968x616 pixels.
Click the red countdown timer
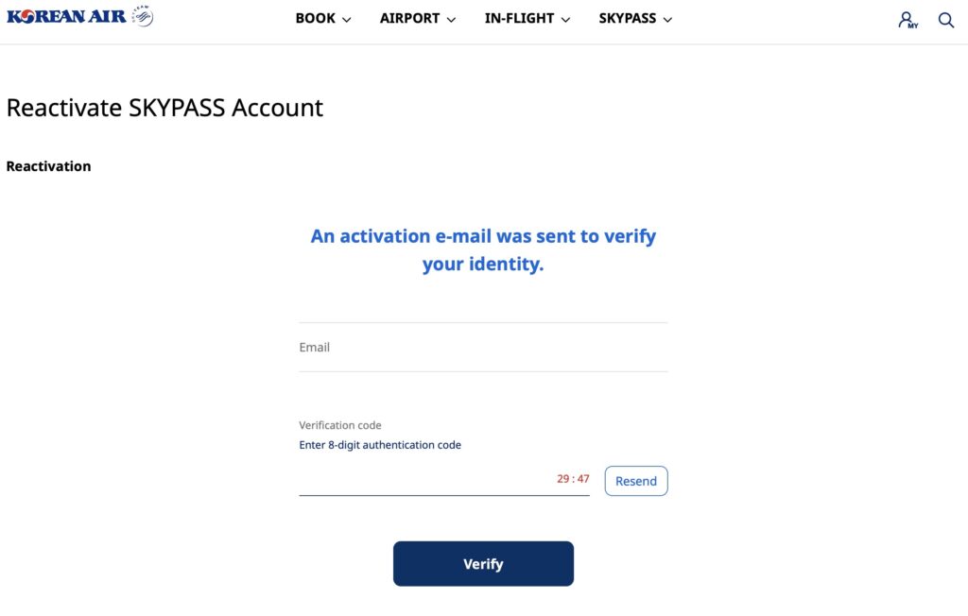pos(573,479)
